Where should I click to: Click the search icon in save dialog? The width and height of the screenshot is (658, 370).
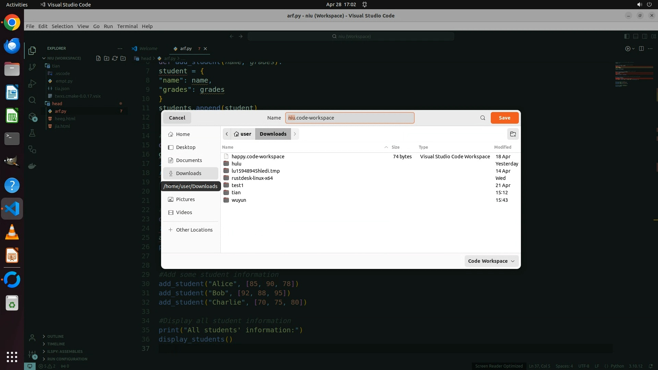click(x=483, y=118)
